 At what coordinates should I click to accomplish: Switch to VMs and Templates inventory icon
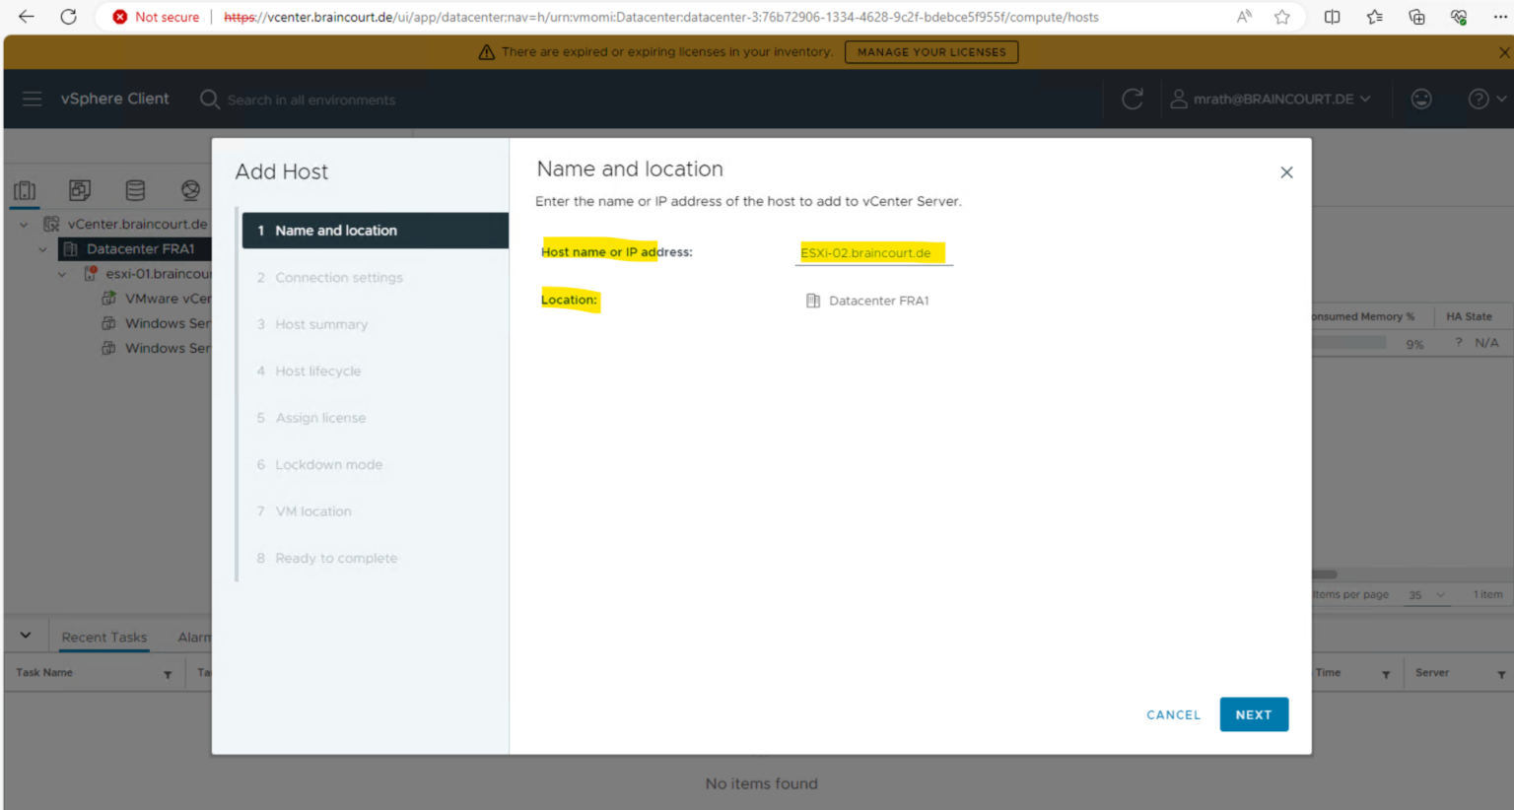coord(80,190)
